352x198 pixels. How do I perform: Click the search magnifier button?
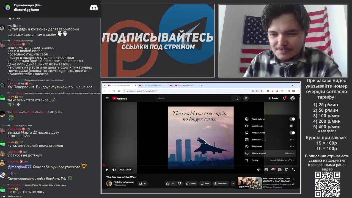236,98
